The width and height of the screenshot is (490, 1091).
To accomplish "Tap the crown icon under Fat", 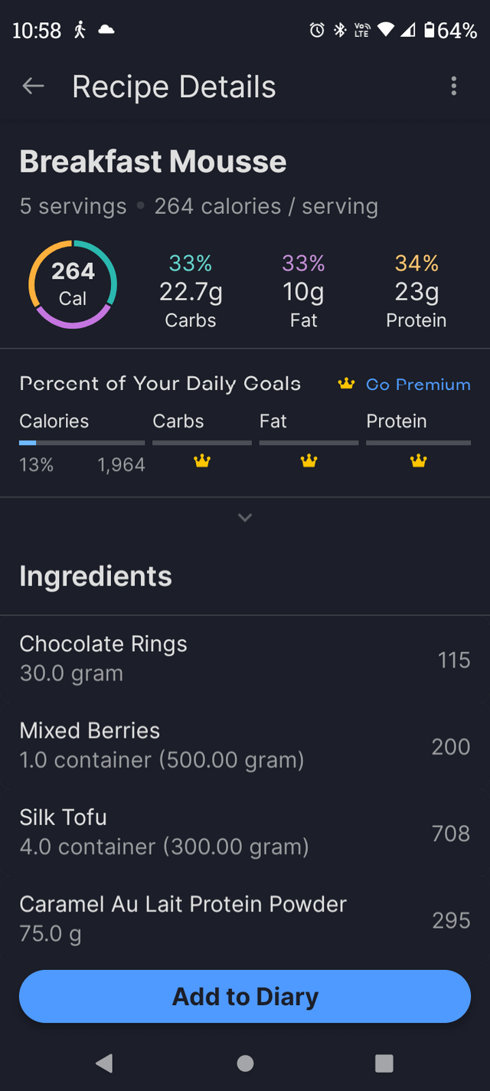I will click(309, 461).
